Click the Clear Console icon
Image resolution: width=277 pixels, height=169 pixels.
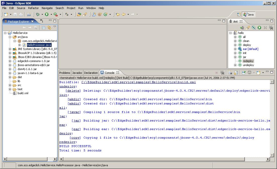[x=230, y=73]
